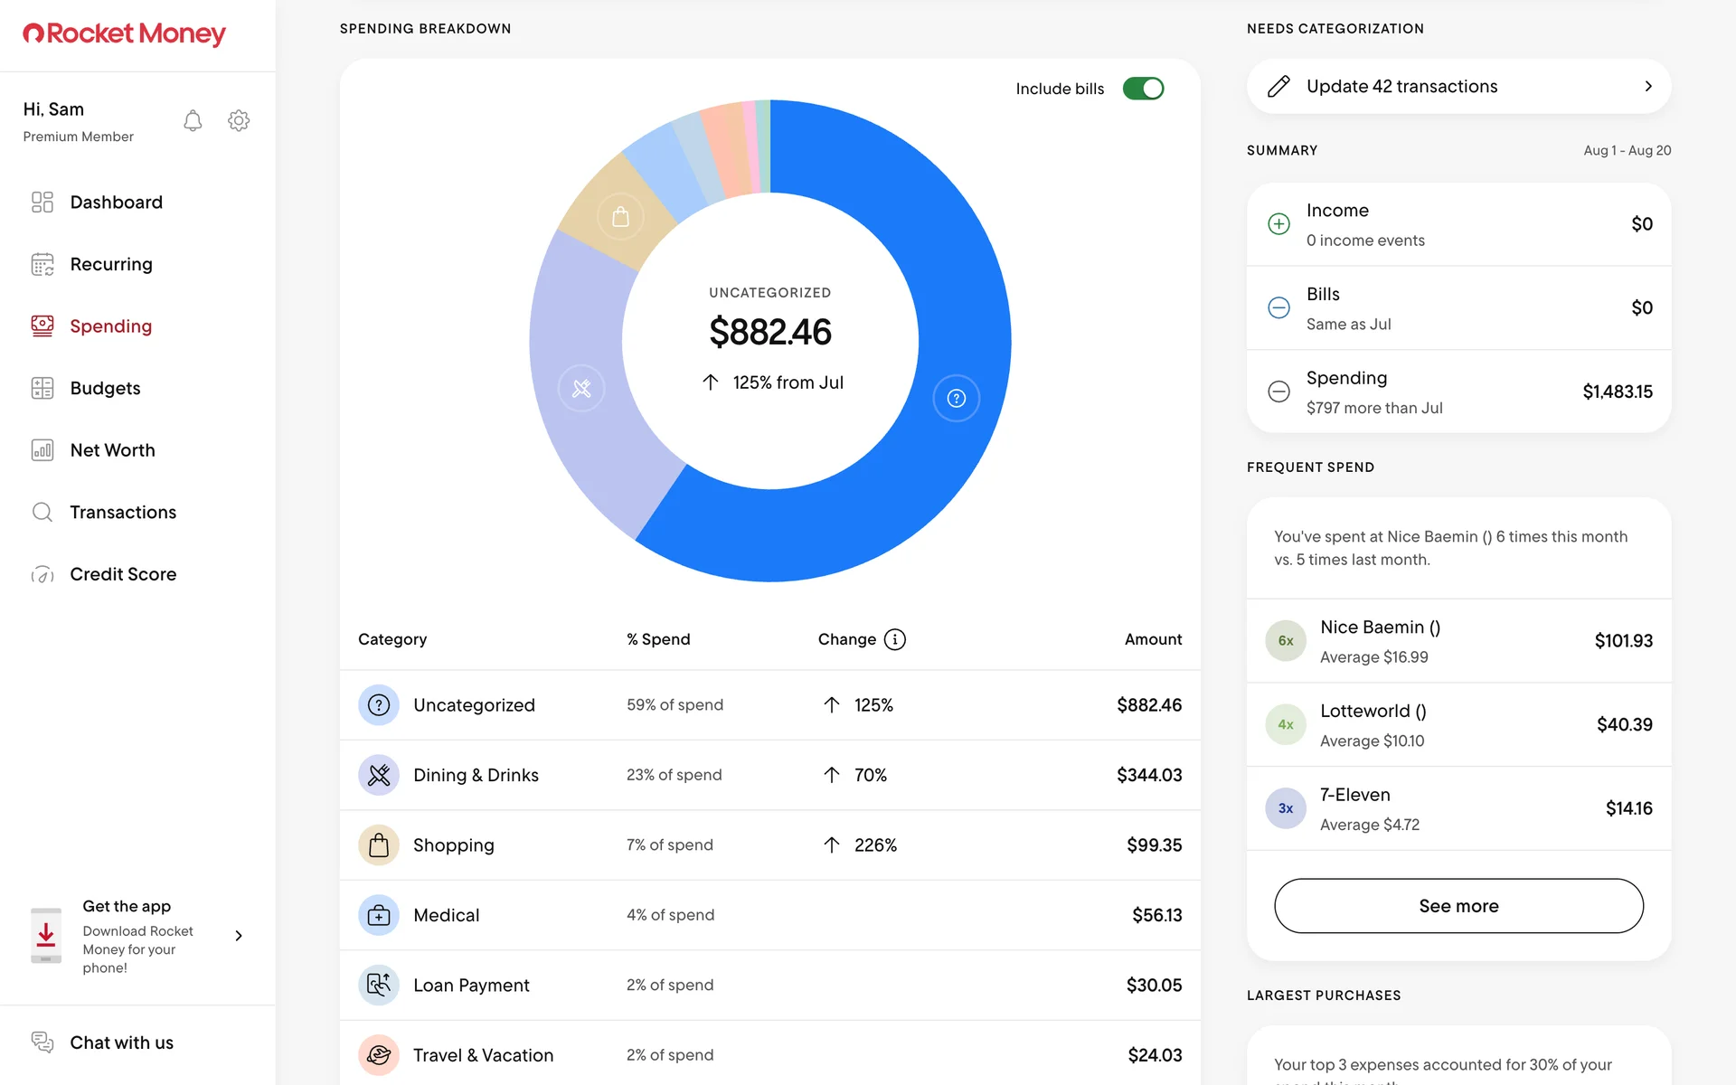Image resolution: width=1736 pixels, height=1085 pixels.
Task: Click the shopping bag icon on donut chart
Action: click(620, 217)
